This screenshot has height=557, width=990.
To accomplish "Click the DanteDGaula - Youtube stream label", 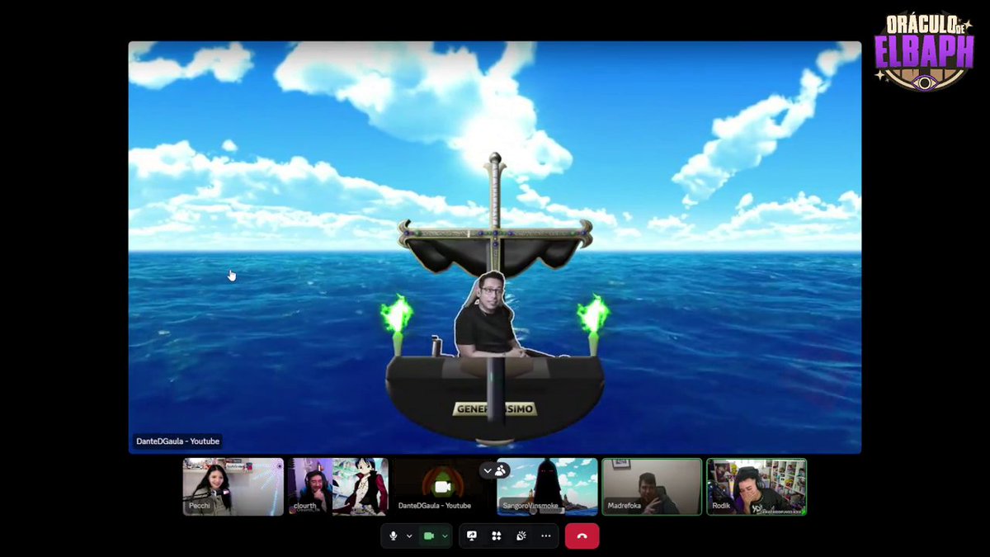I will [x=177, y=441].
